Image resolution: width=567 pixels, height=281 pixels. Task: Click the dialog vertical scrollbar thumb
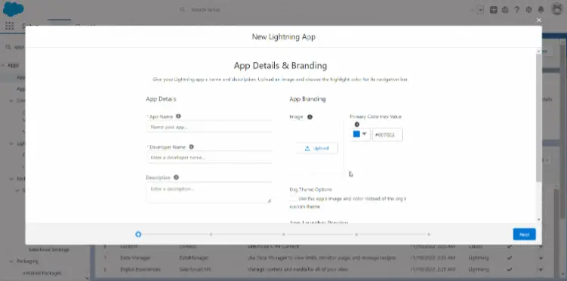tap(539, 118)
